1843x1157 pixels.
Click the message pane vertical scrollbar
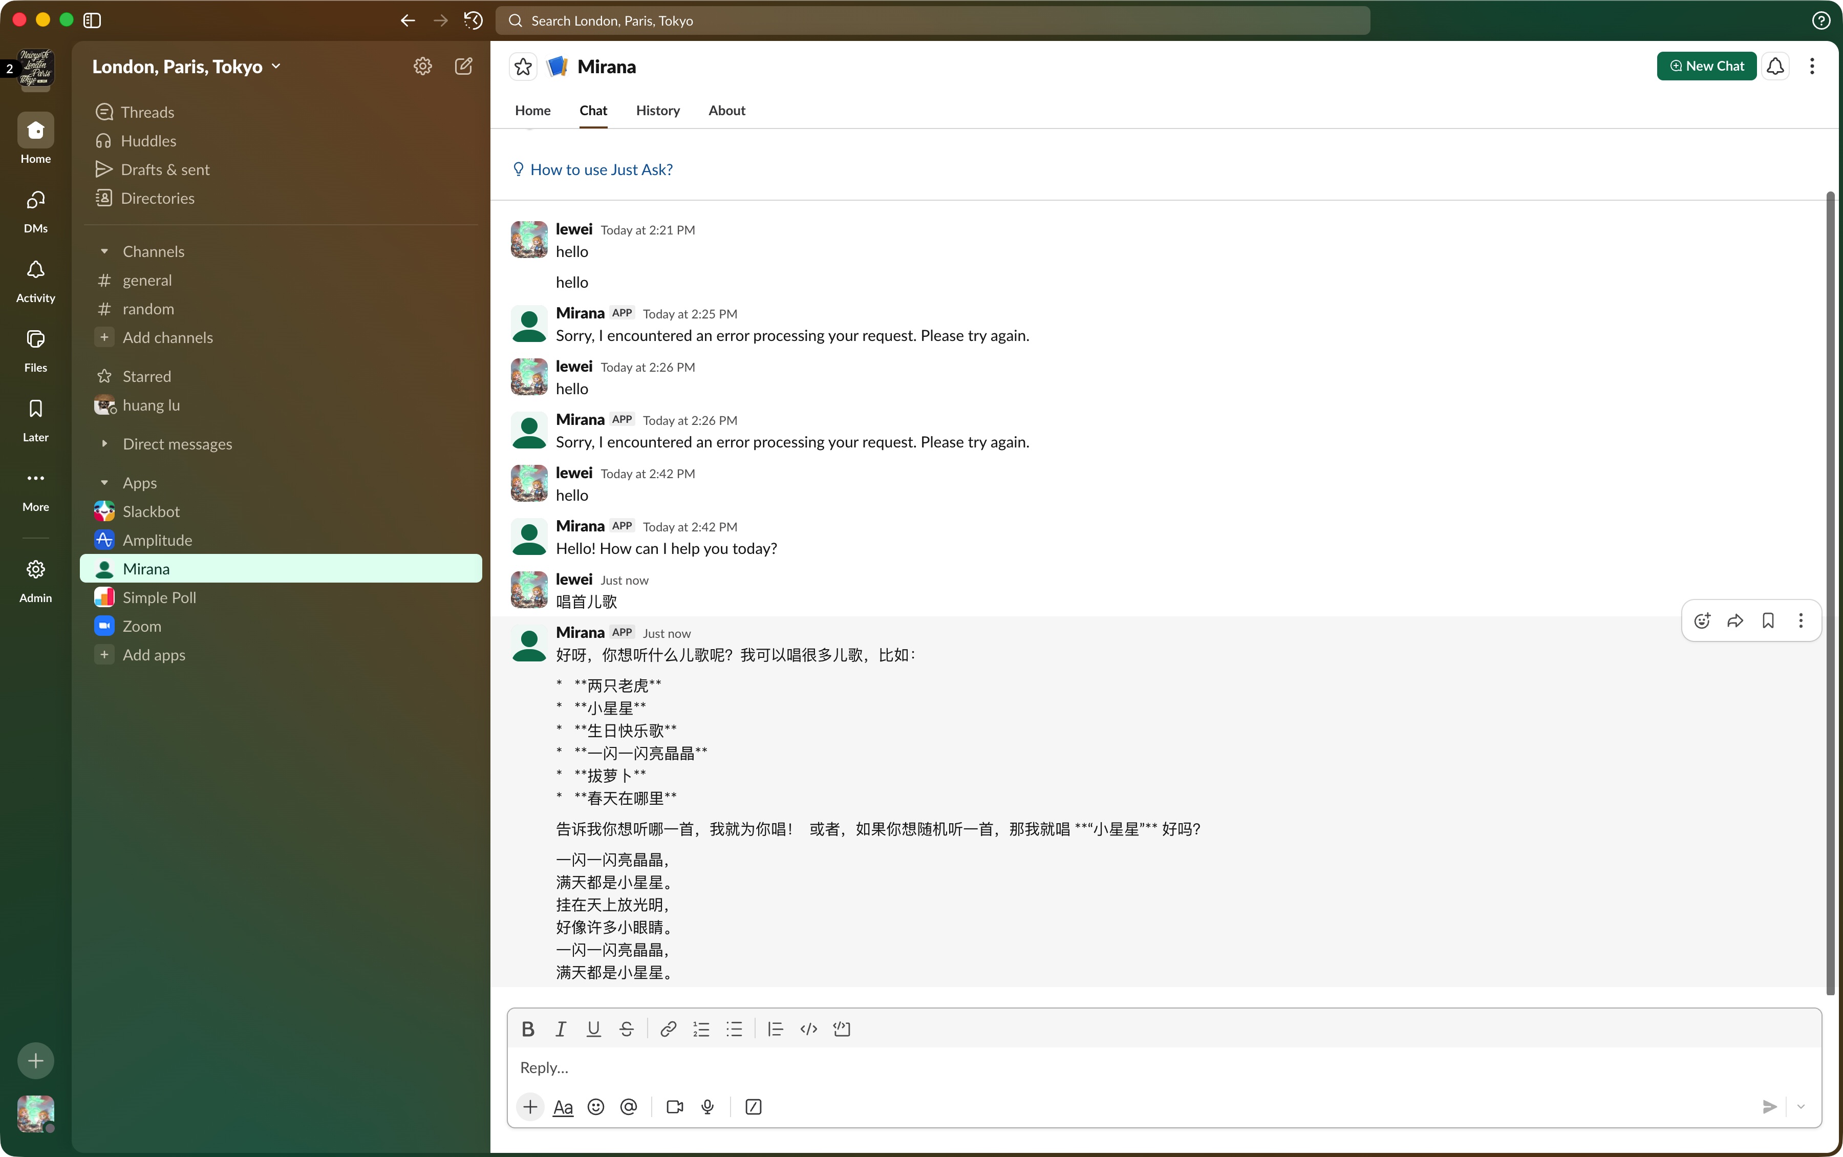point(1830,593)
